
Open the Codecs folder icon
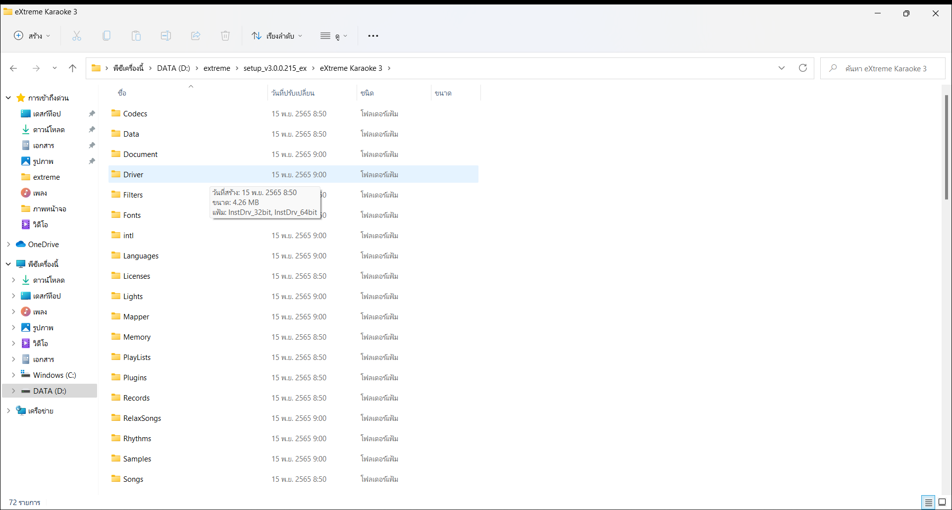coord(116,113)
